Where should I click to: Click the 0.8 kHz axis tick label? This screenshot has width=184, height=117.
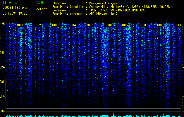(2, 82)
